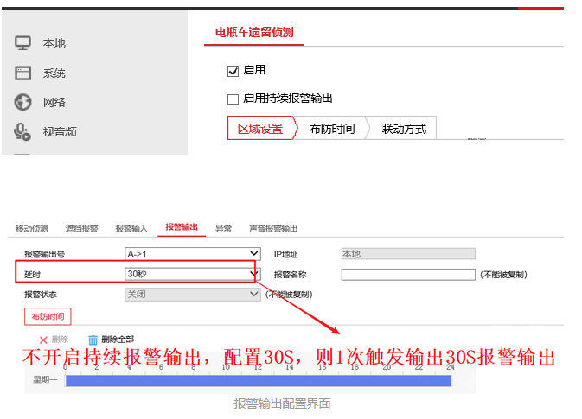Image resolution: width=582 pixels, height=419 pixels.
Task: Click the 视音频 microphone icon in sidebar
Action: [x=23, y=131]
